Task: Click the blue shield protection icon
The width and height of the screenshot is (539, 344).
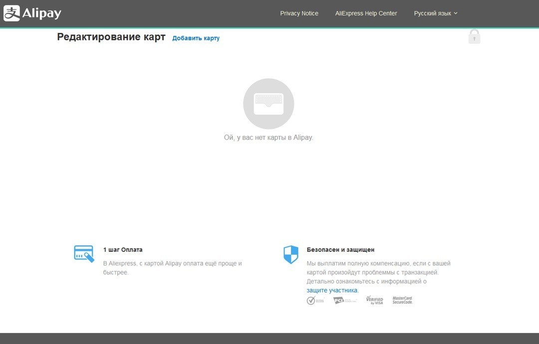Action: coord(291,254)
